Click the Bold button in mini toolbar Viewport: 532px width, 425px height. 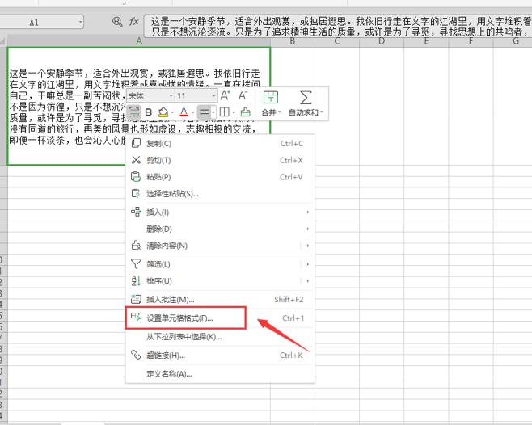(148, 112)
